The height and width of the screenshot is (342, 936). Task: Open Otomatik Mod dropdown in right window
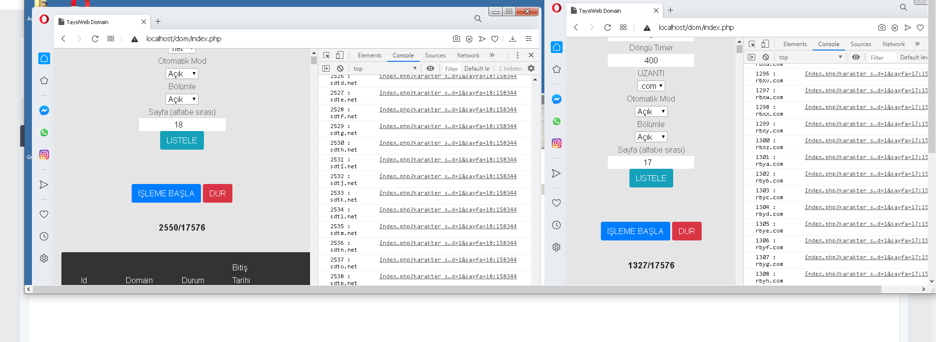[651, 111]
